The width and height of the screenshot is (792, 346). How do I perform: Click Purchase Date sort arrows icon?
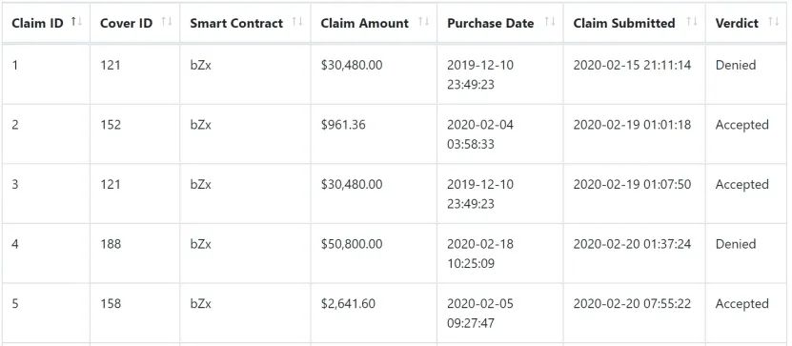(x=550, y=21)
